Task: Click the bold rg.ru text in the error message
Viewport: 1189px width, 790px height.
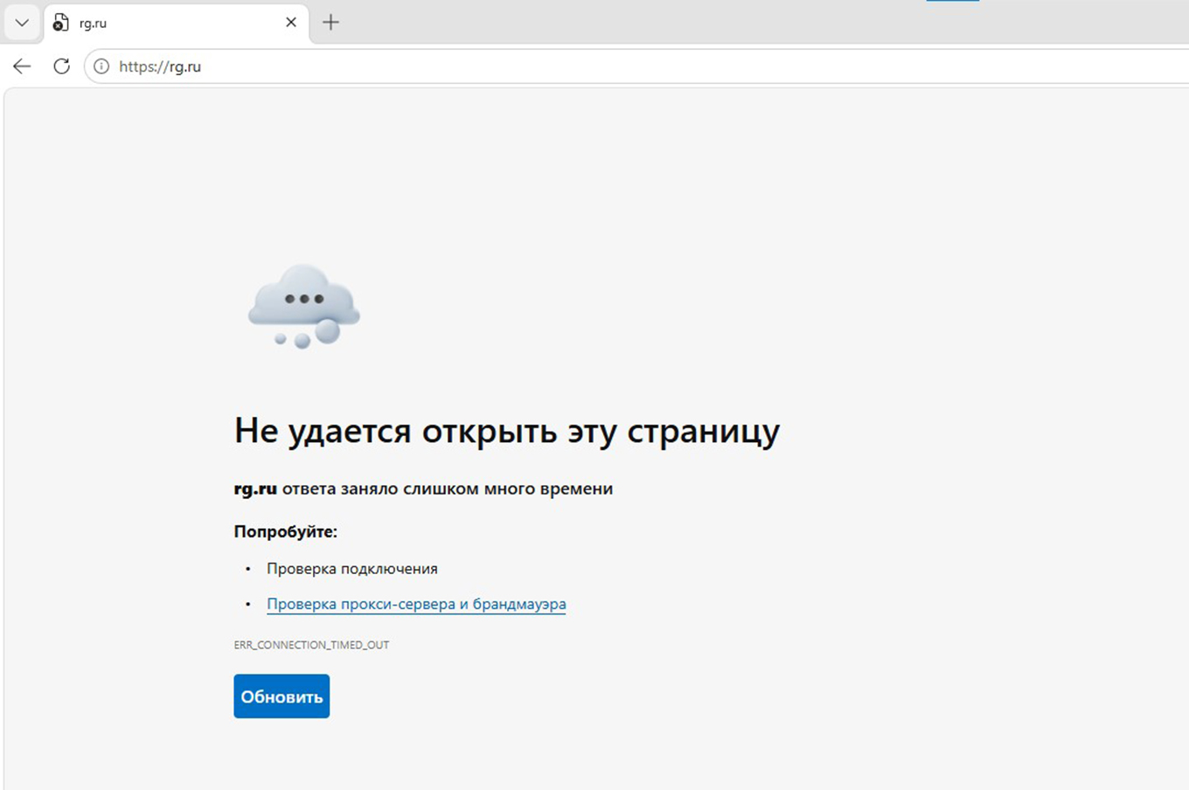Action: (x=255, y=489)
